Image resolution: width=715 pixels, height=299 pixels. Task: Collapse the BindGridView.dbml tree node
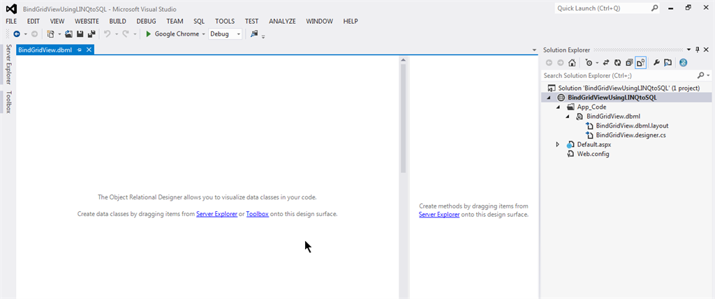pyautogui.click(x=568, y=116)
